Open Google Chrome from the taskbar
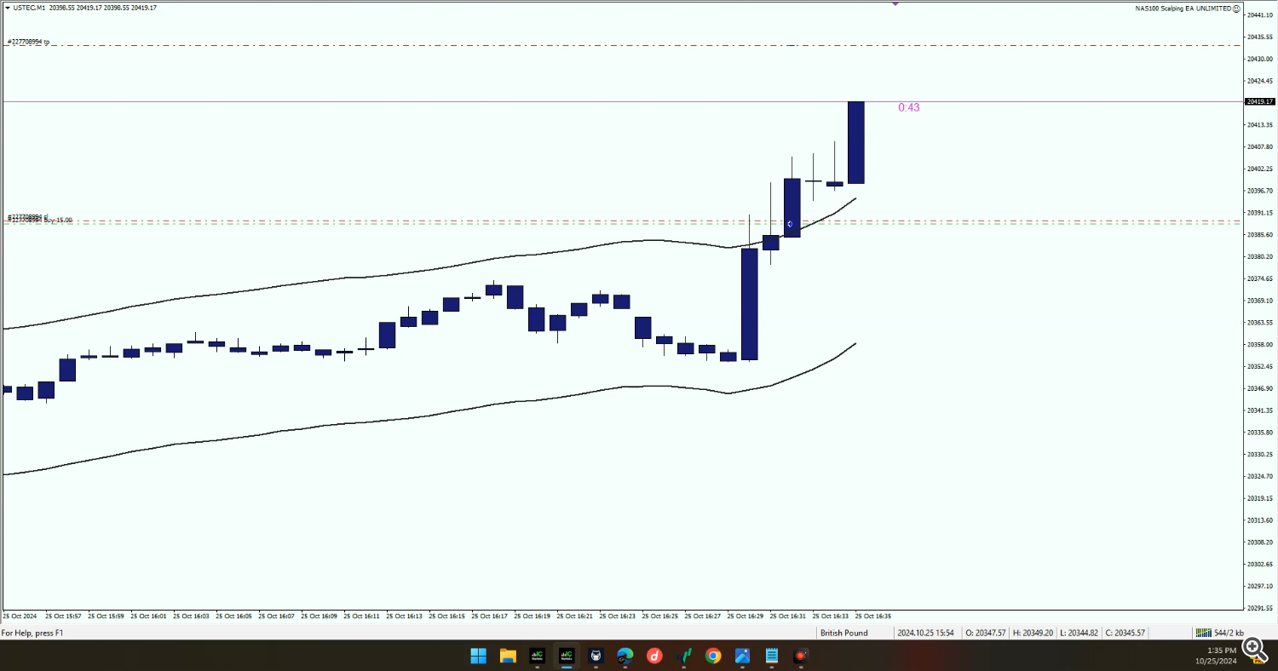1278x671 pixels. pyautogui.click(x=713, y=656)
